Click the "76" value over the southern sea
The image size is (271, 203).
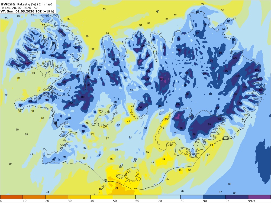(x=182, y=191)
